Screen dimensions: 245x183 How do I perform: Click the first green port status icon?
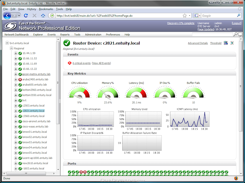coord(70,172)
